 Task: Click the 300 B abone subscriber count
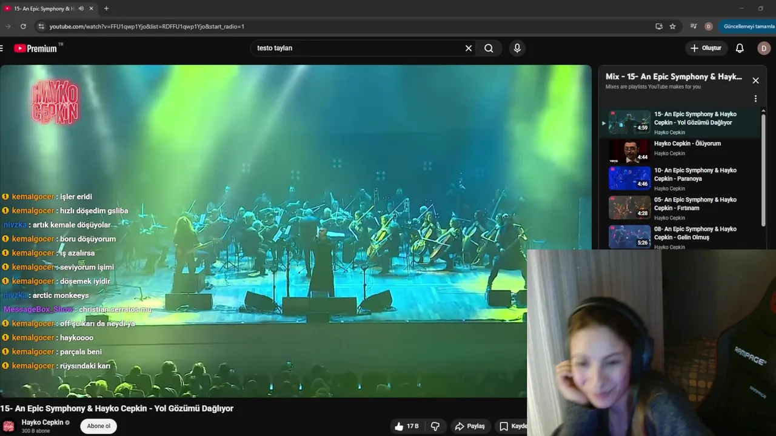point(36,431)
